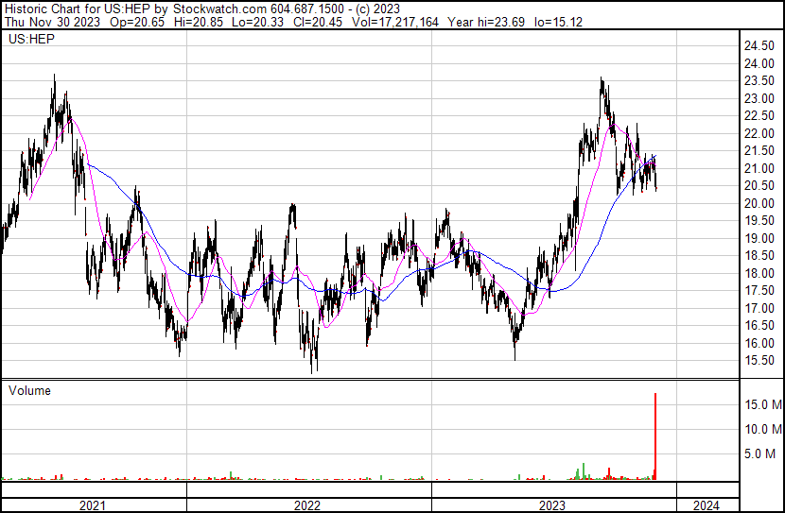The image size is (785, 513).
Task: Click the 15.0 M volume axis label
Action: pyautogui.click(x=762, y=404)
